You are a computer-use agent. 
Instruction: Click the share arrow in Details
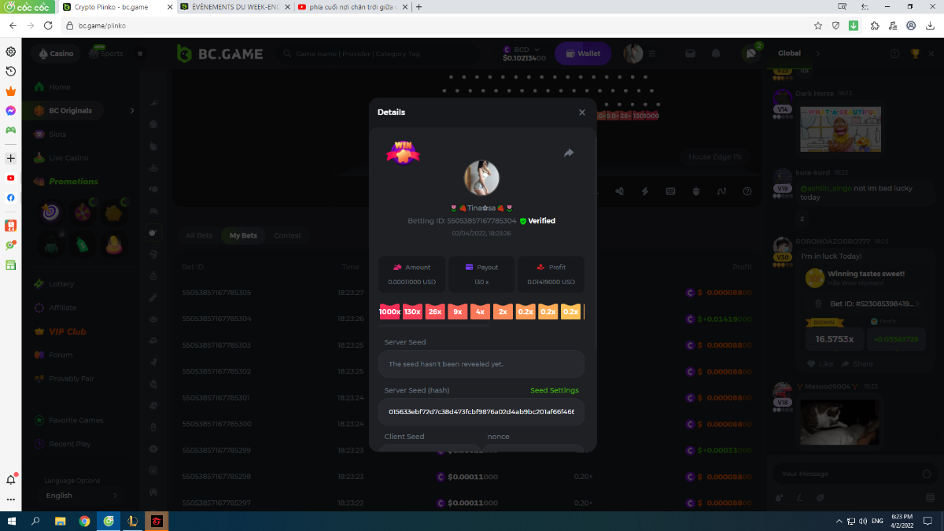tap(569, 153)
